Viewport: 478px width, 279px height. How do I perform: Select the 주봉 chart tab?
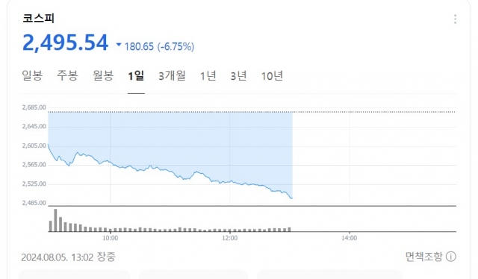67,75
